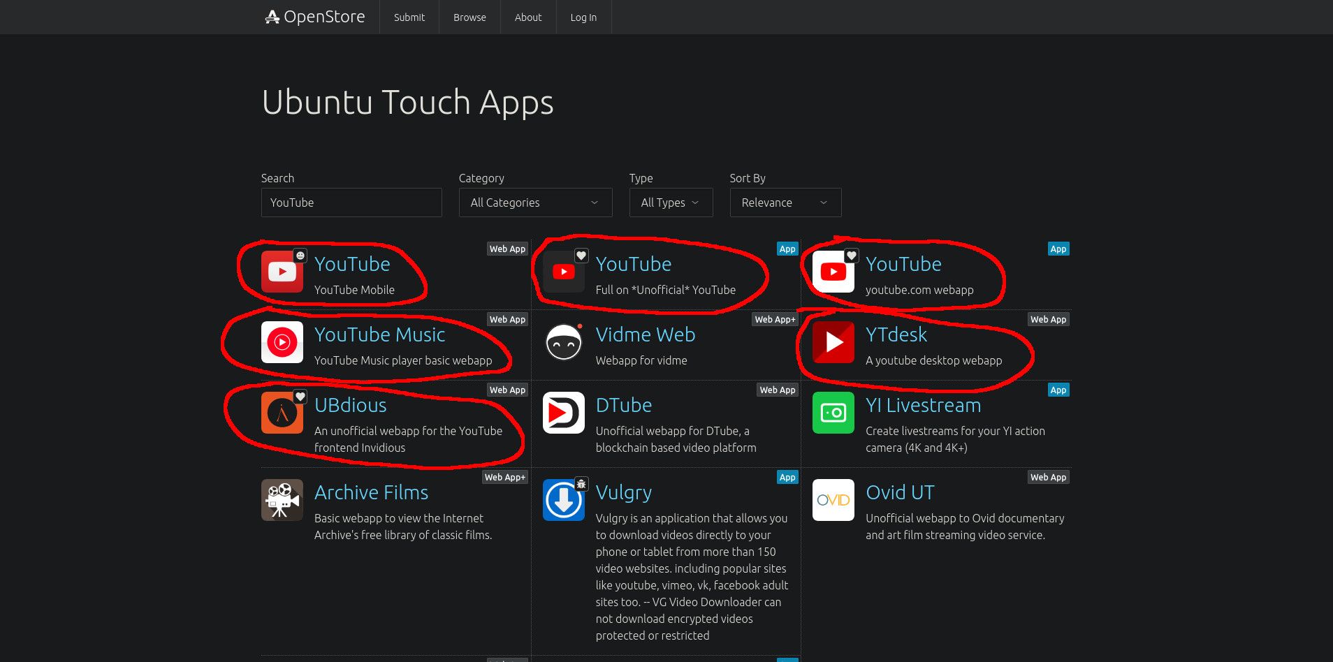Click "Full on *Unofficial* YouTube" description
Viewport: 1333px width, 662px height.
666,290
